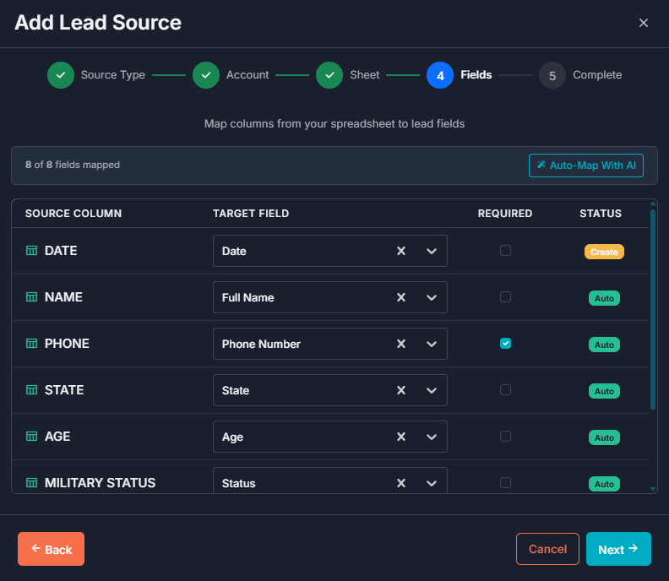Screen dimensions: 669x581
Task: Expand the State target field dropdown
Action: pyautogui.click(x=432, y=390)
